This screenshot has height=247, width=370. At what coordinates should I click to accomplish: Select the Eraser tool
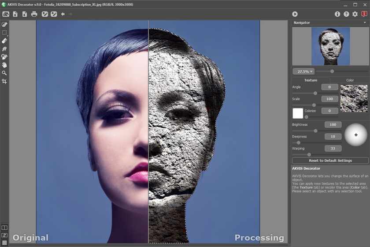click(4, 41)
